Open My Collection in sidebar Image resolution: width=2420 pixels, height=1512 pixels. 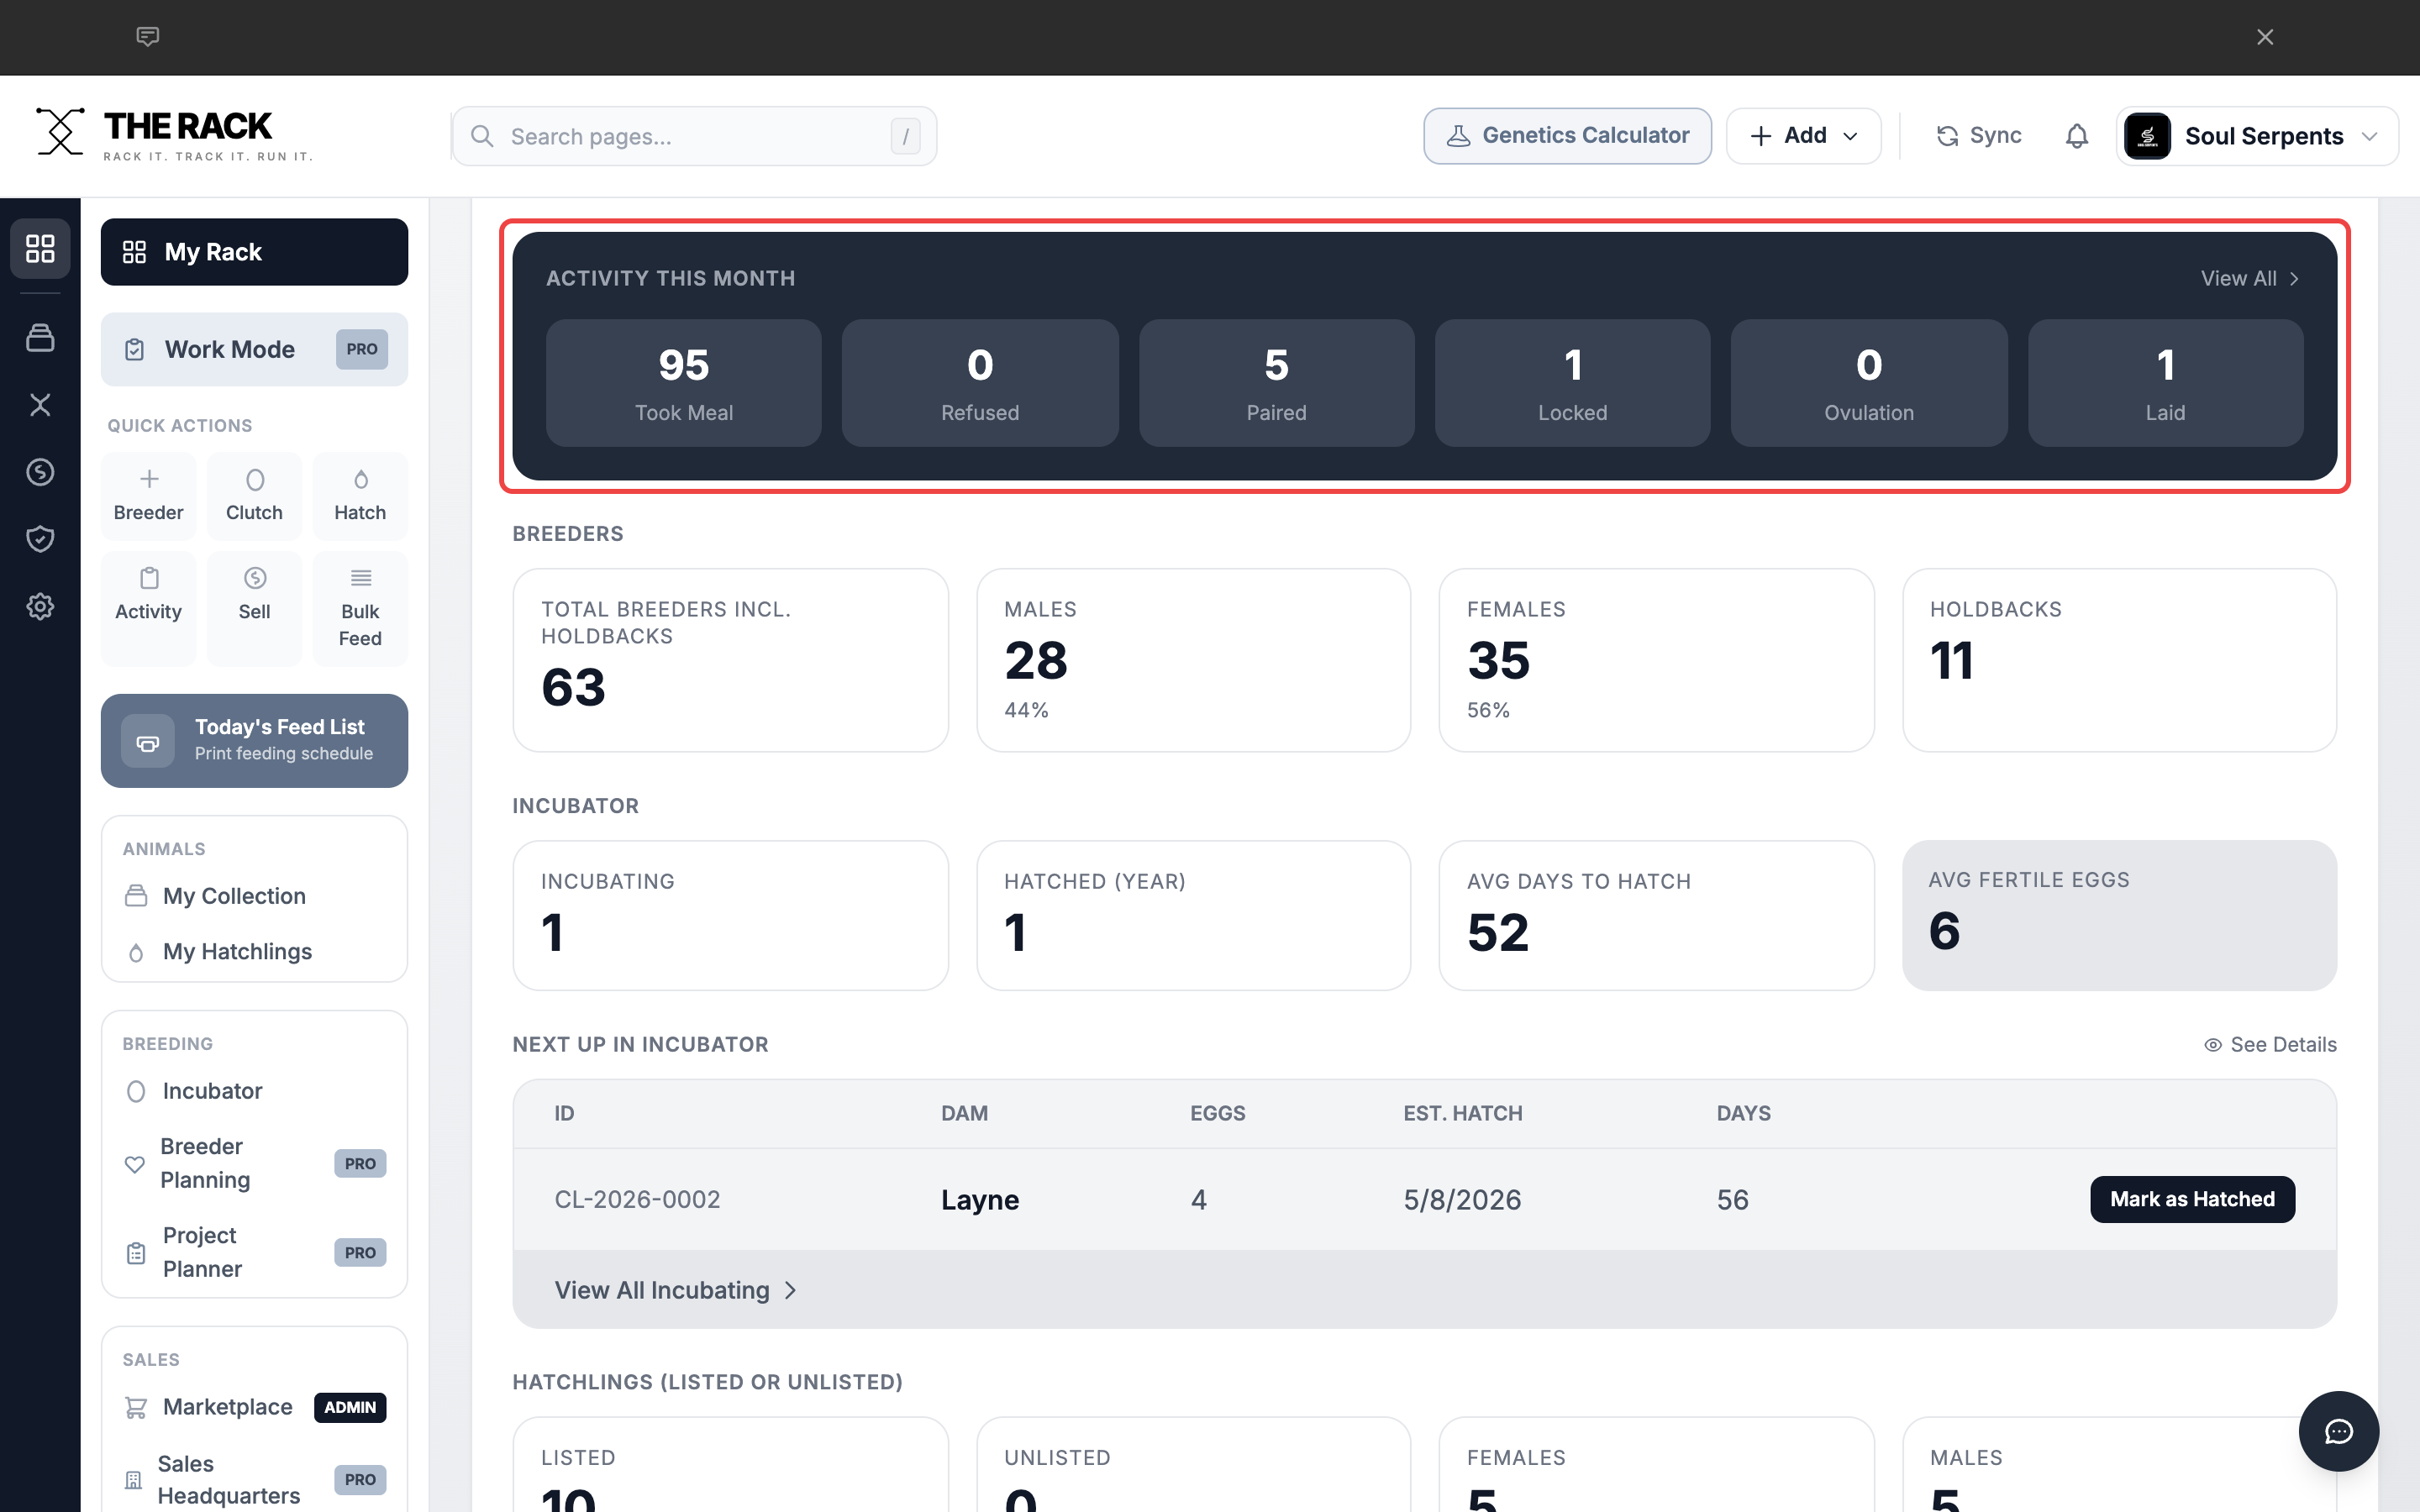click(x=235, y=896)
